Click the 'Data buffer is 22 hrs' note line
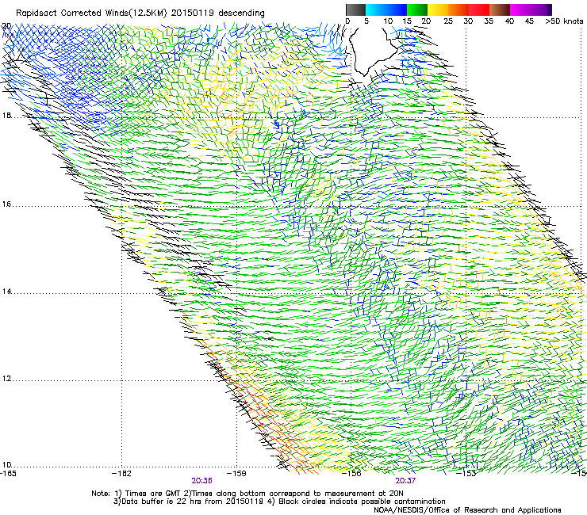 pyautogui.click(x=279, y=502)
